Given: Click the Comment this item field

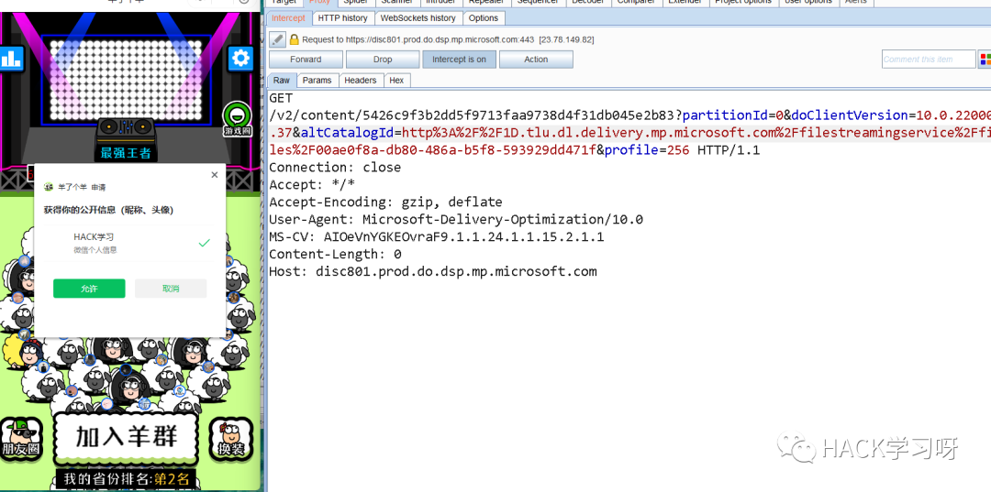Looking at the screenshot, I should pyautogui.click(x=929, y=60).
